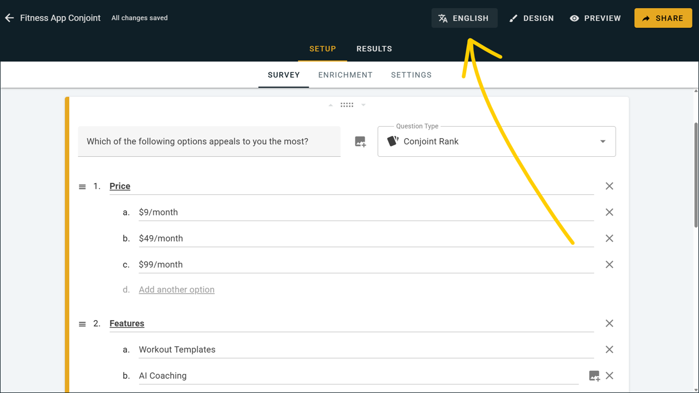The image size is (699, 393).
Task: Open the ENRICHMENT tab
Action: 345,75
